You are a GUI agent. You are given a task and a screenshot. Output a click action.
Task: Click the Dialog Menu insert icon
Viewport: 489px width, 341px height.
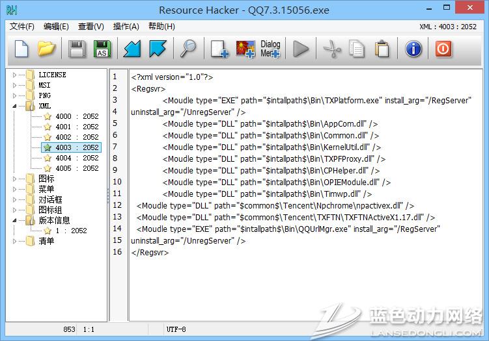point(270,49)
